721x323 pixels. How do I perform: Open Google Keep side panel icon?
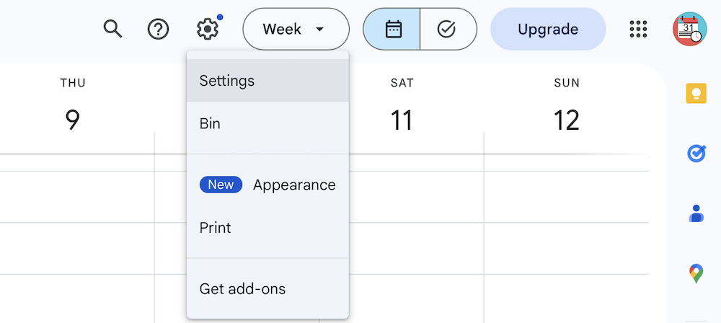(696, 94)
